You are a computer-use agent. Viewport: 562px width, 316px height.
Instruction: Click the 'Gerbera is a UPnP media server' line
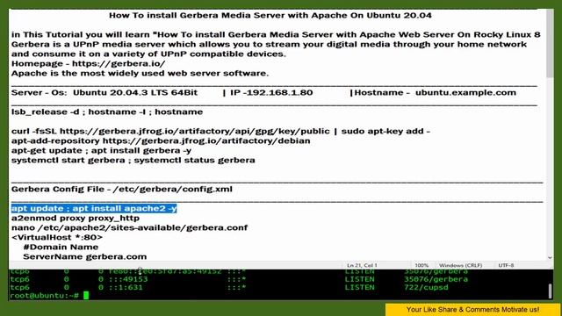pos(269,44)
